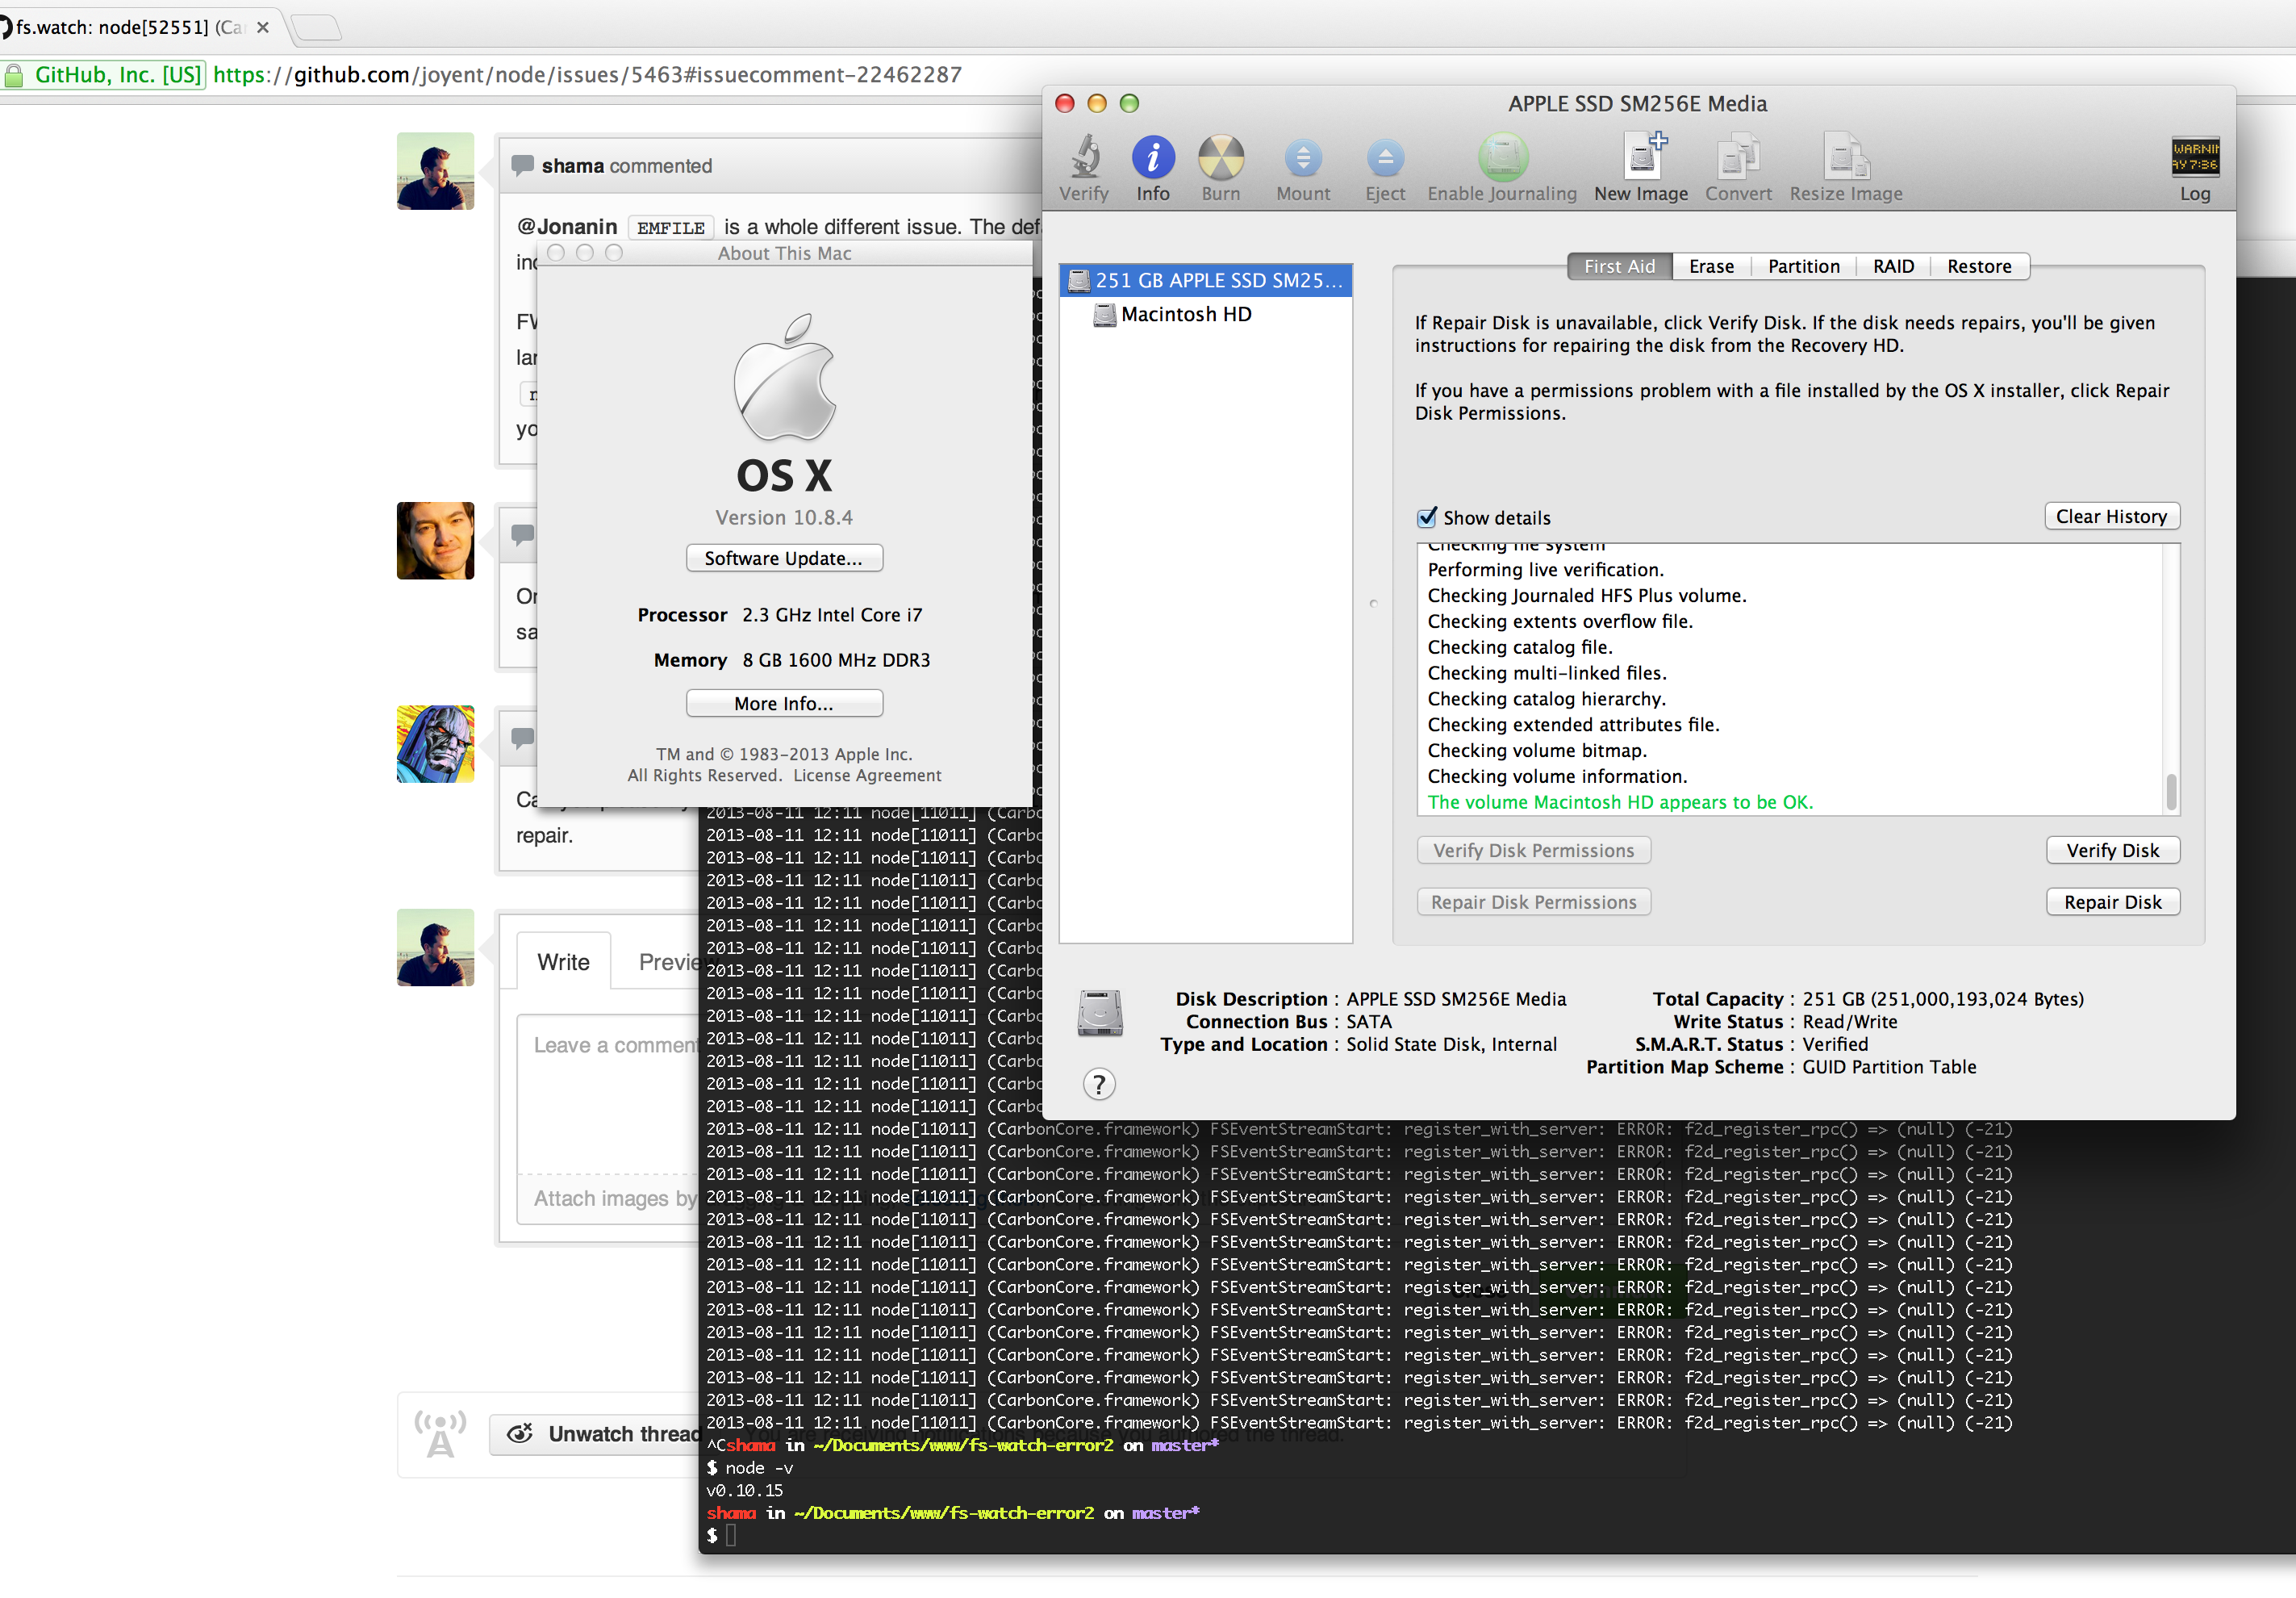Open the License Agreement link
This screenshot has height=1598, width=2296.
867,776
